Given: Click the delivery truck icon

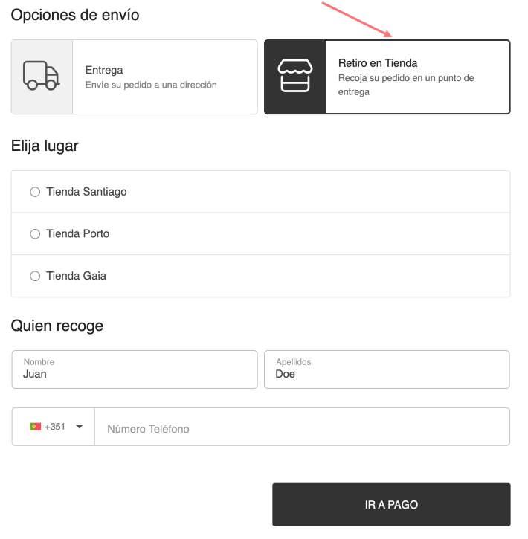Looking at the screenshot, I should (41, 76).
